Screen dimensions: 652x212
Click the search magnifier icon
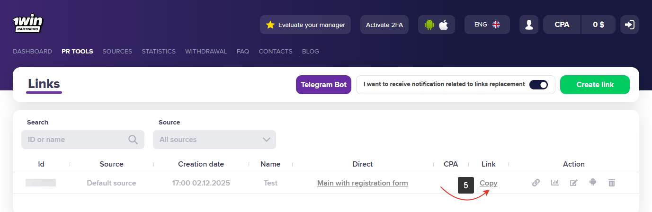click(x=133, y=140)
